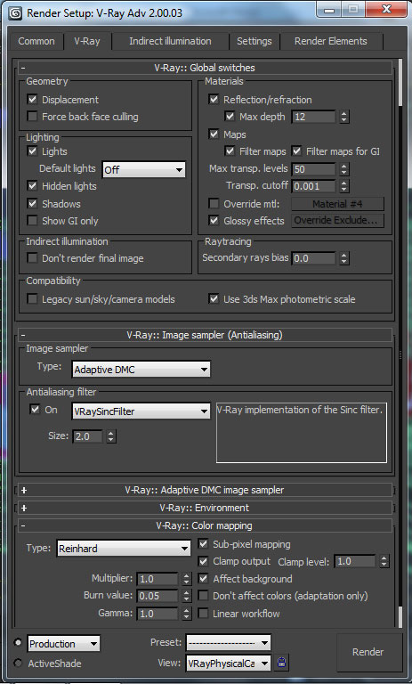Click the Render button
The image size is (412, 684).
[x=368, y=652]
